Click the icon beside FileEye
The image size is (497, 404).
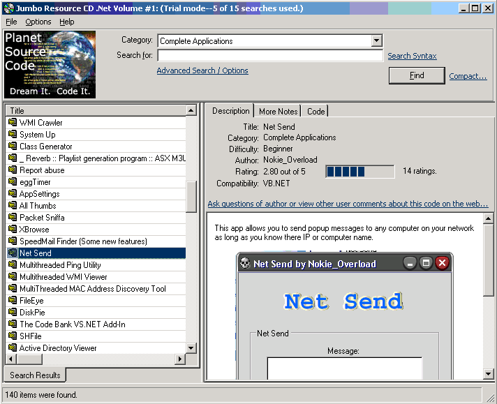[x=13, y=300]
